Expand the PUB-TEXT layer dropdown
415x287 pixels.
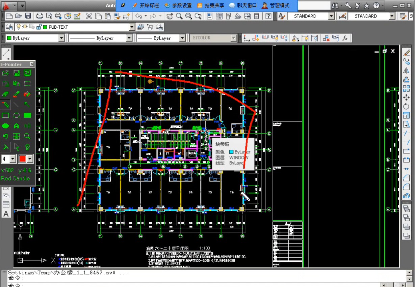132,27
